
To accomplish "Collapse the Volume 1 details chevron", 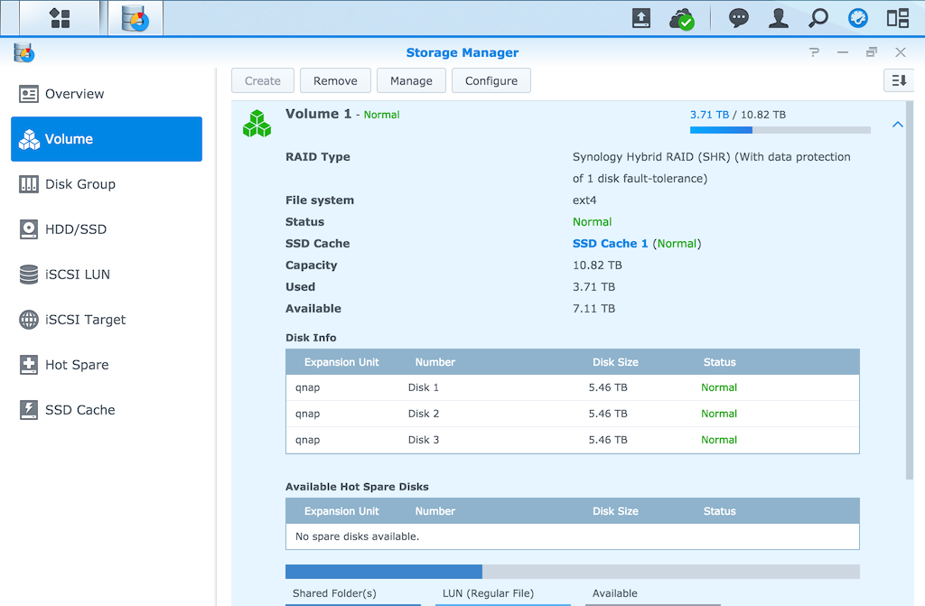I will 897,125.
